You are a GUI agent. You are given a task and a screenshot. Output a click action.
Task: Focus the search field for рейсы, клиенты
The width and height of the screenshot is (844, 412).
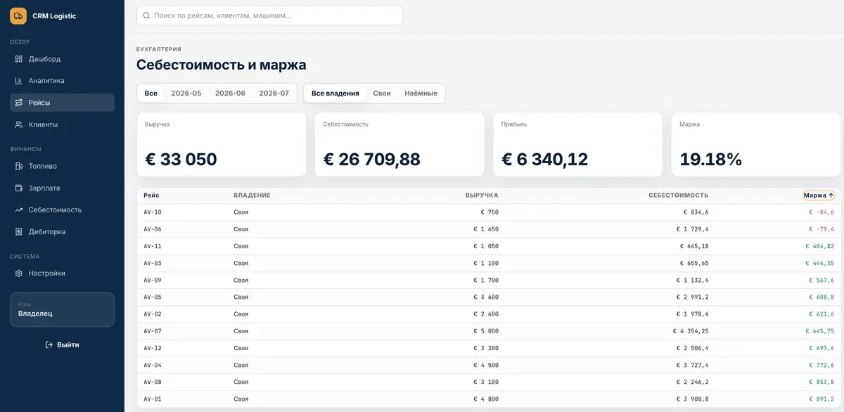[269, 15]
